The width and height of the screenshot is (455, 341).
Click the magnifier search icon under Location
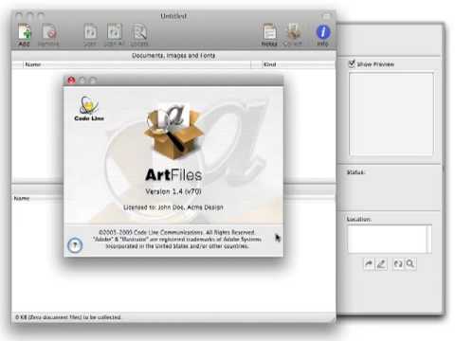pyautogui.click(x=410, y=263)
